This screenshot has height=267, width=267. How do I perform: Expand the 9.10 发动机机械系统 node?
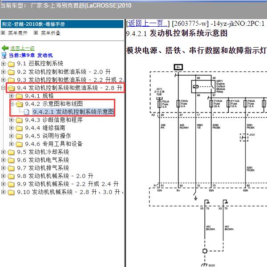3,192
